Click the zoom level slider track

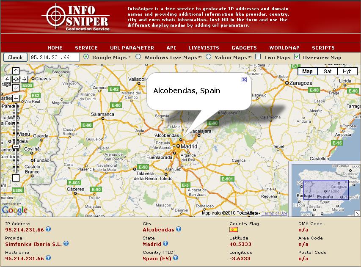coord(16,138)
